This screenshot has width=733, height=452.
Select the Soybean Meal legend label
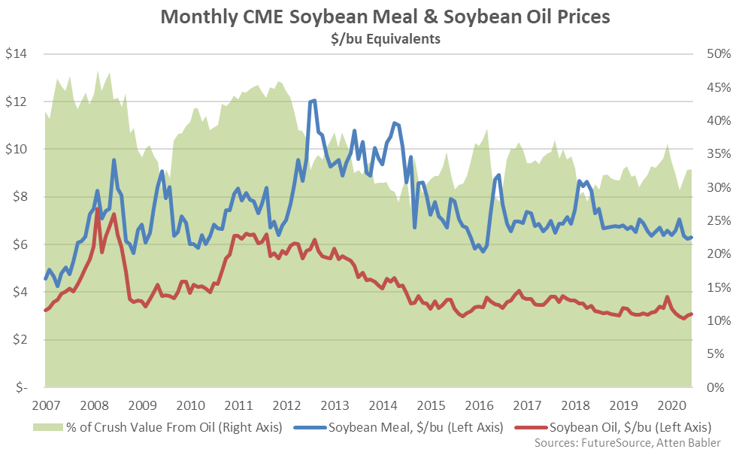416,427
